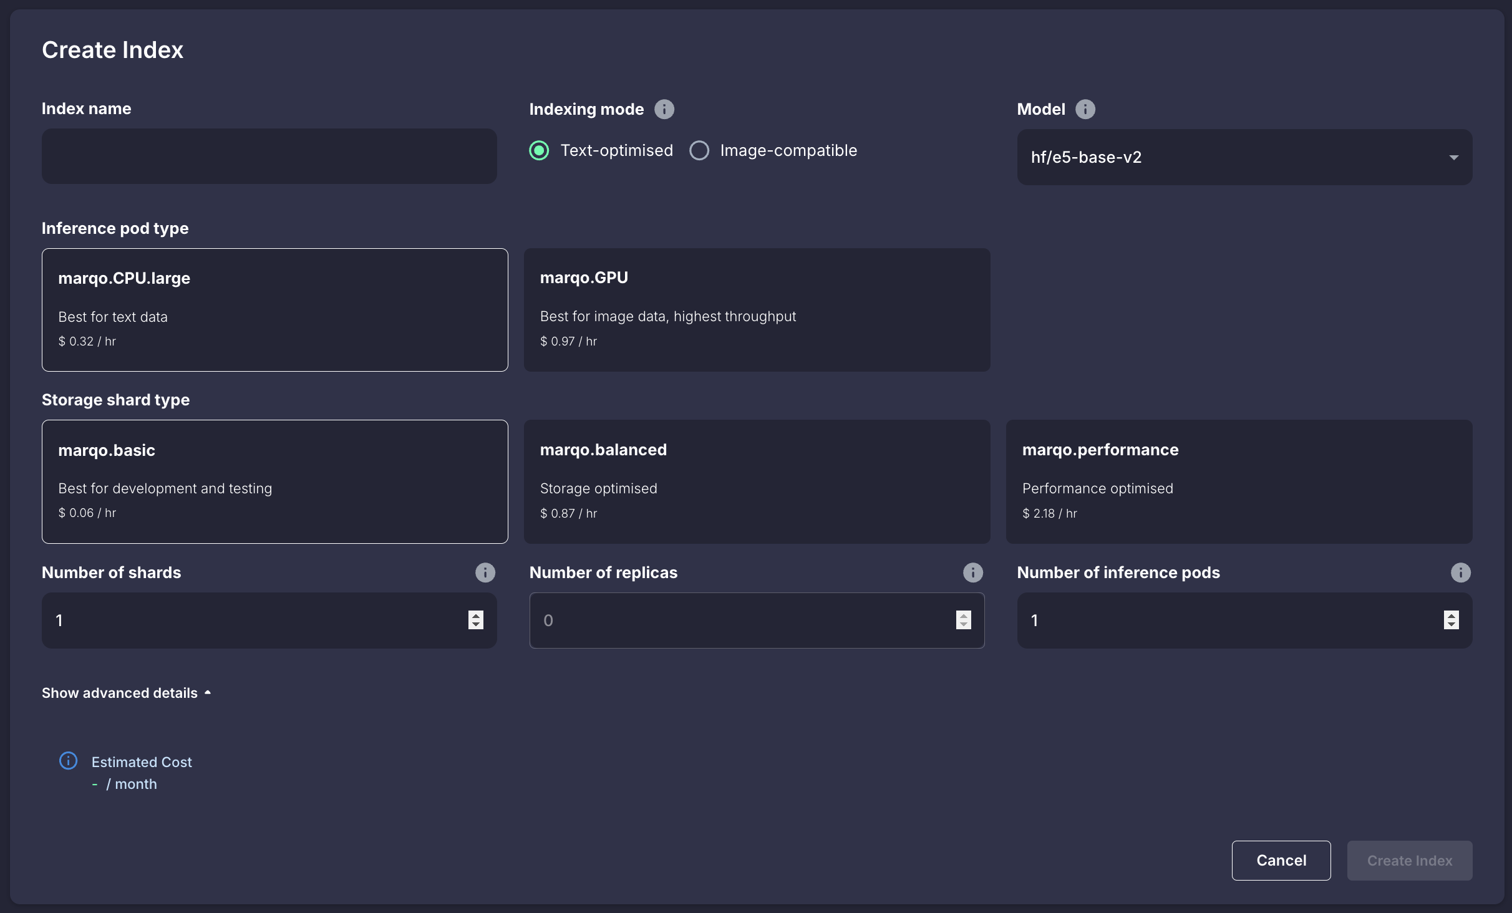Click the Model info icon
1512x913 pixels.
tap(1085, 109)
